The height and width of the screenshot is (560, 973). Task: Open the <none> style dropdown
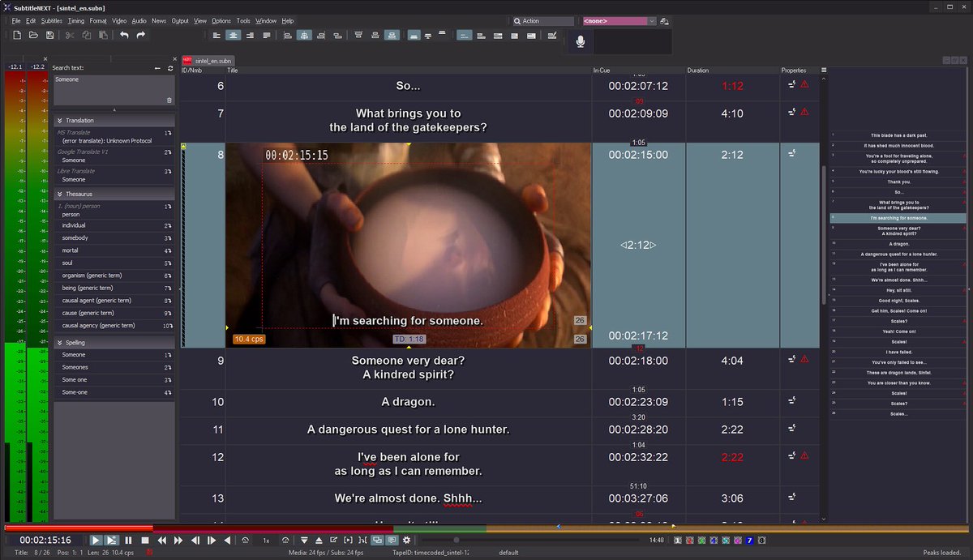coord(619,21)
